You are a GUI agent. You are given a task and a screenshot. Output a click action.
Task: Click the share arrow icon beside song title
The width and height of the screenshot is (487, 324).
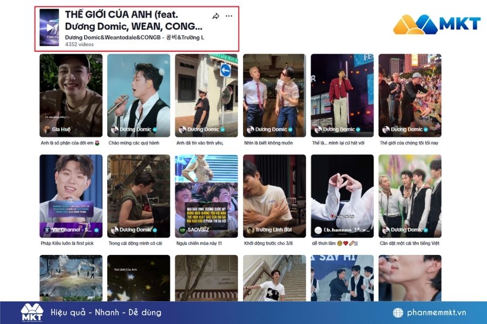coord(215,16)
